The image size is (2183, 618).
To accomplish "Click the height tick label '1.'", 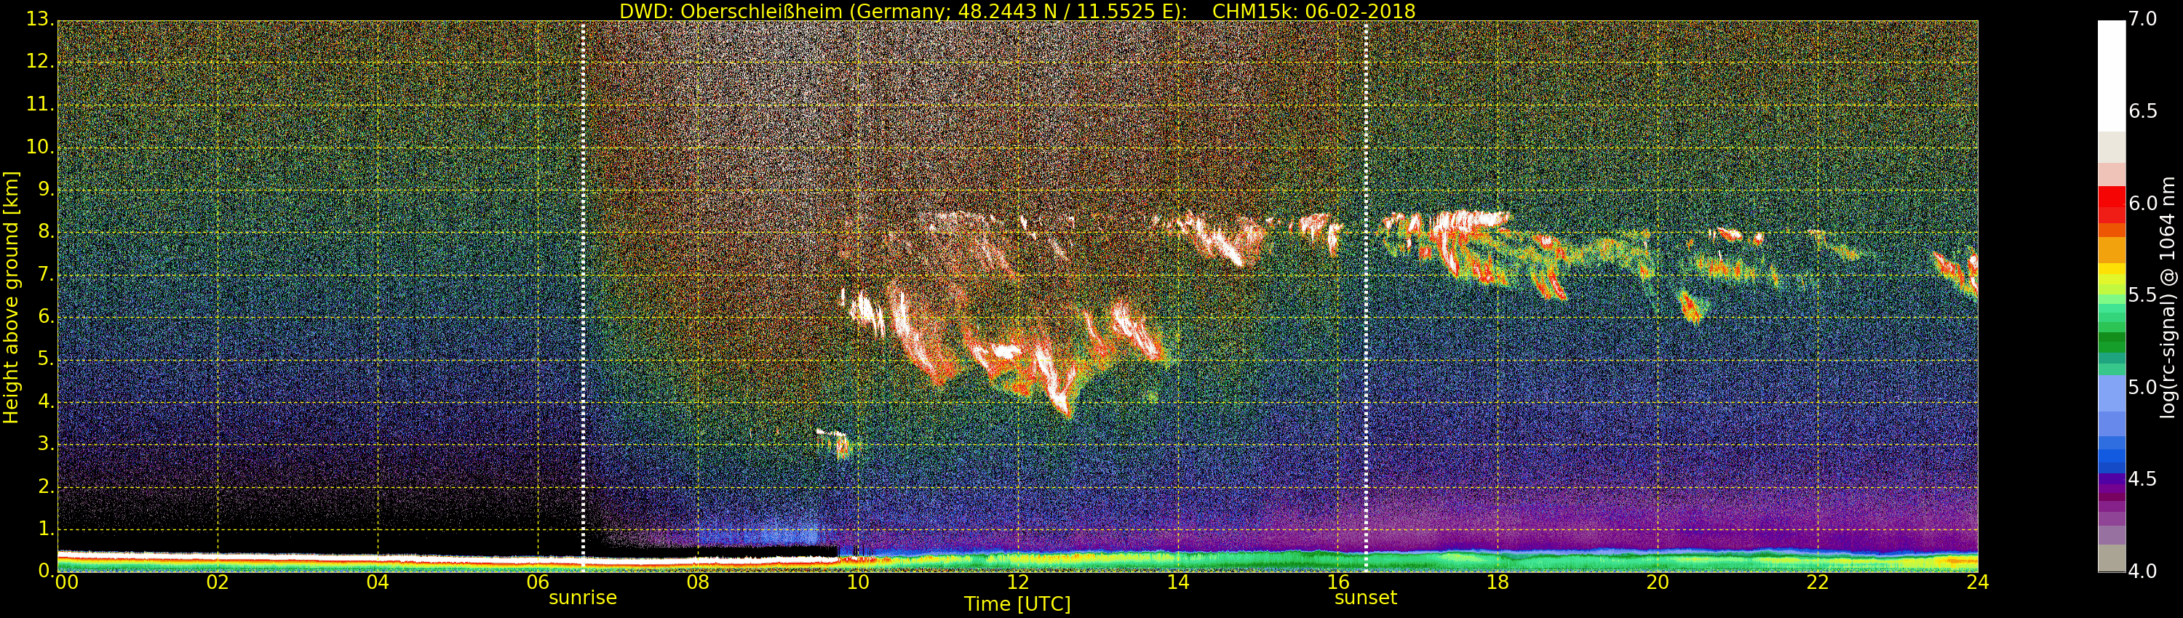I will [x=46, y=529].
